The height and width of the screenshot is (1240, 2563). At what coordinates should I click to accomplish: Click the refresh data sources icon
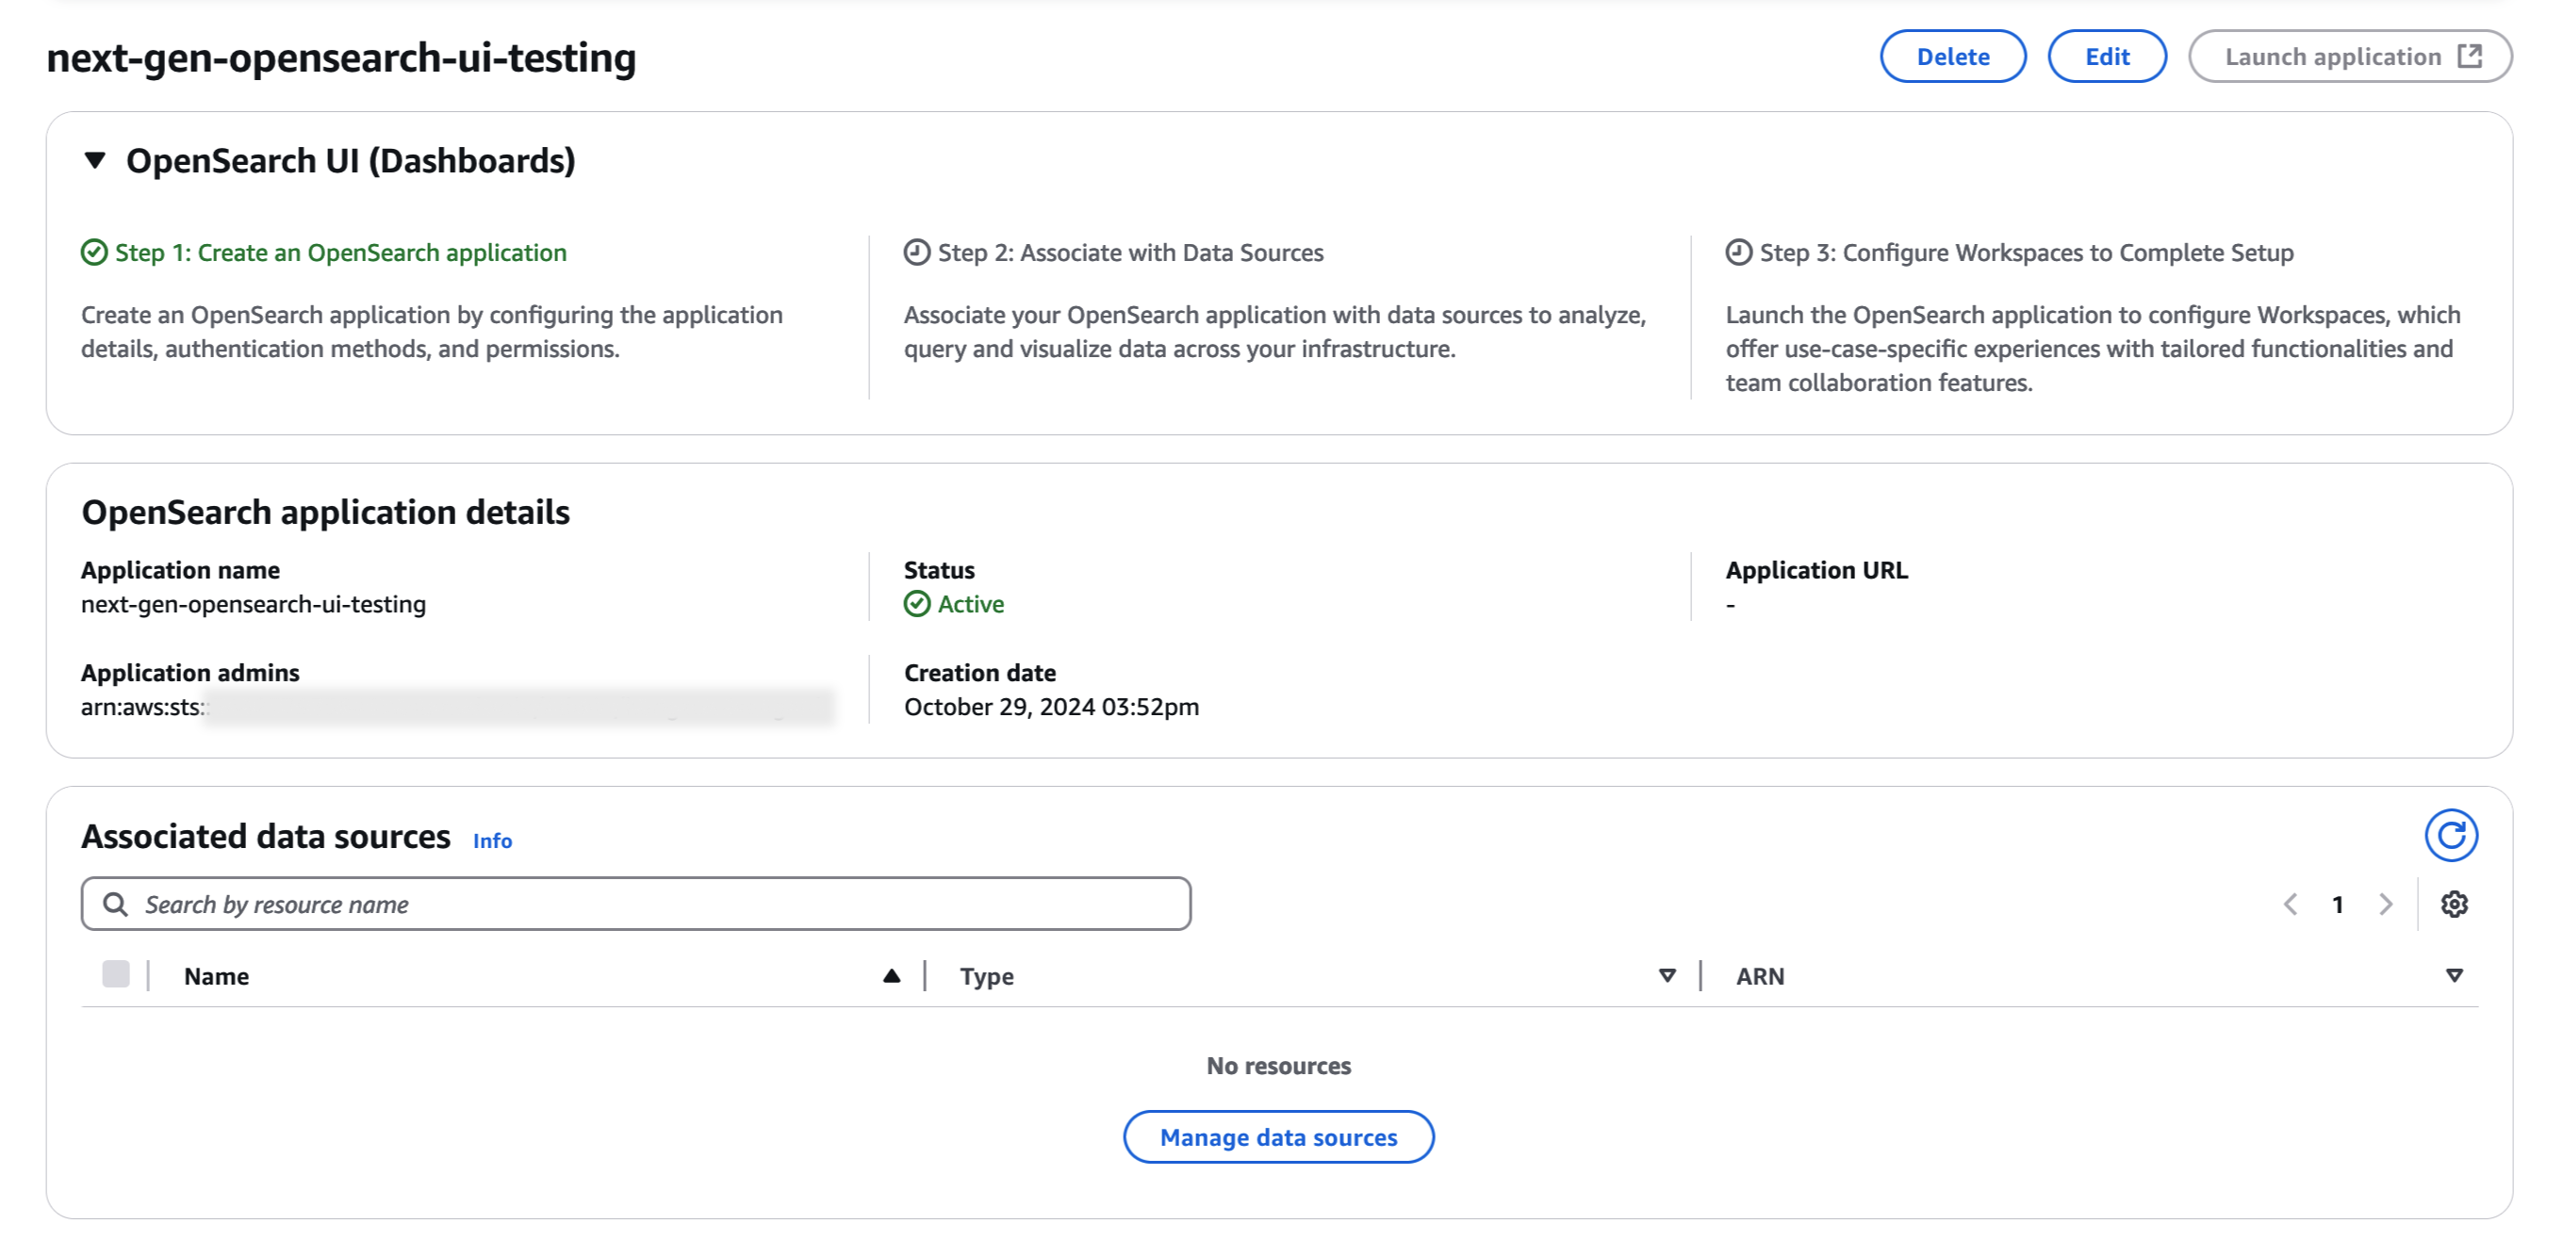[2451, 835]
